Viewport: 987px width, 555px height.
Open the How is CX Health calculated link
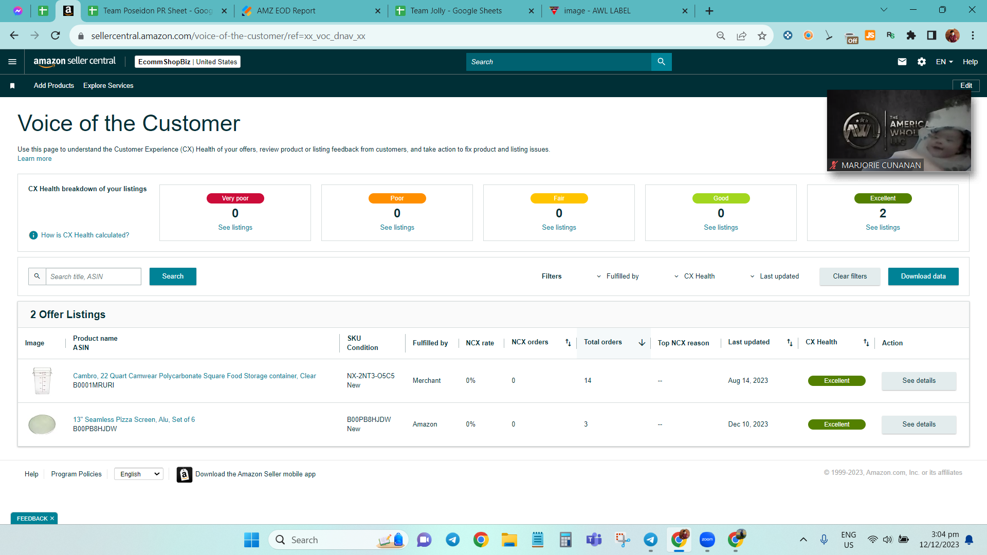pyautogui.click(x=85, y=235)
